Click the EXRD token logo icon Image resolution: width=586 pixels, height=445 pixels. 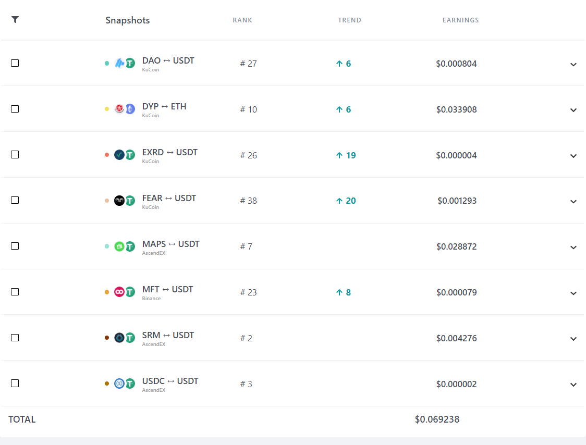pyautogui.click(x=119, y=155)
